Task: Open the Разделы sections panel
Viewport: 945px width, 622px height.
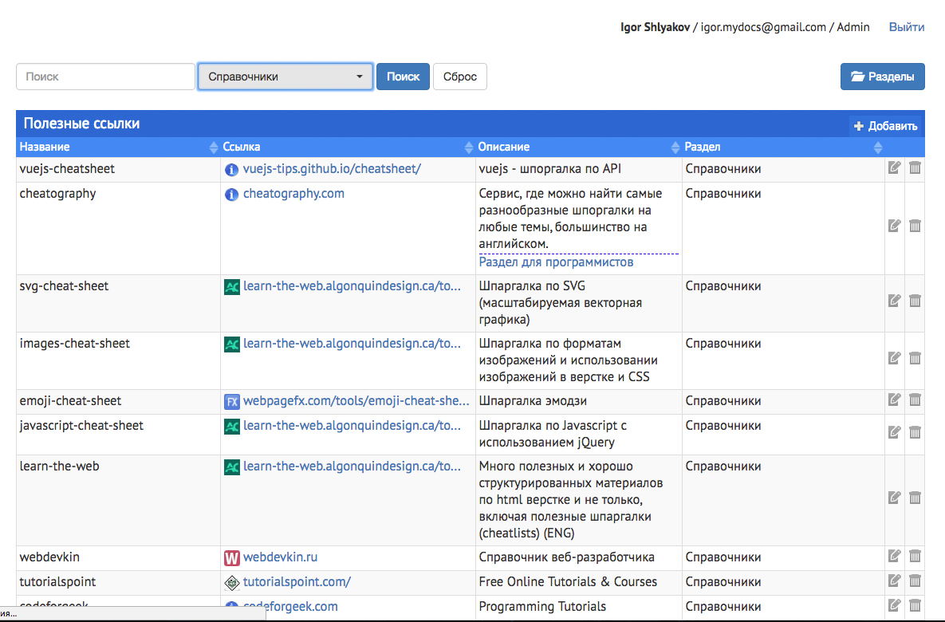Action: pyautogui.click(x=882, y=77)
